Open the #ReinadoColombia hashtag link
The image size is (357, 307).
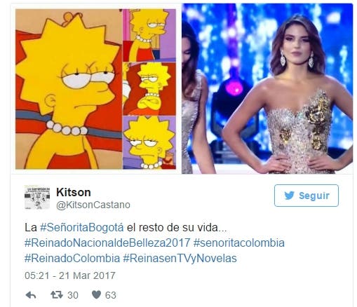click(72, 259)
